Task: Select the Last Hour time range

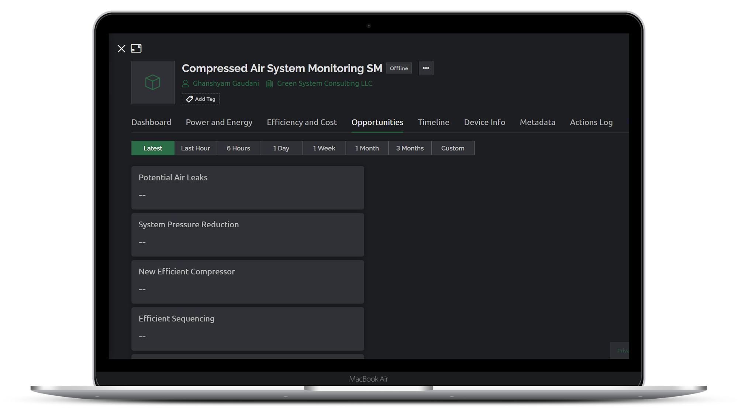Action: [x=195, y=148]
